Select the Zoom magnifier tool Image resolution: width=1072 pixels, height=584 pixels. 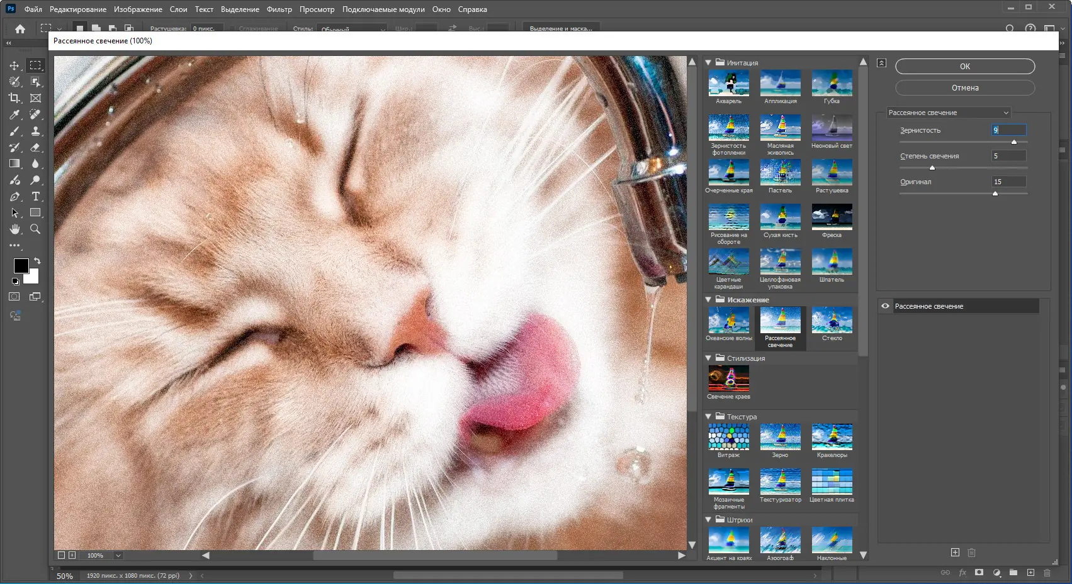point(36,229)
